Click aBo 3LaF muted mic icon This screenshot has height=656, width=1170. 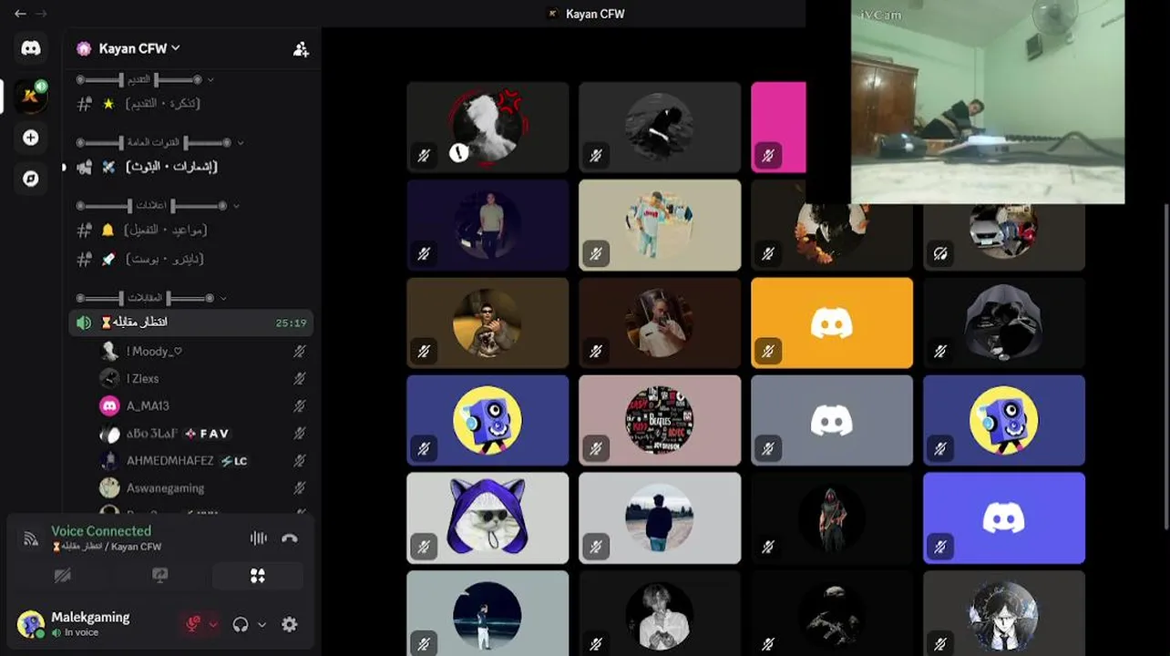[x=300, y=433]
